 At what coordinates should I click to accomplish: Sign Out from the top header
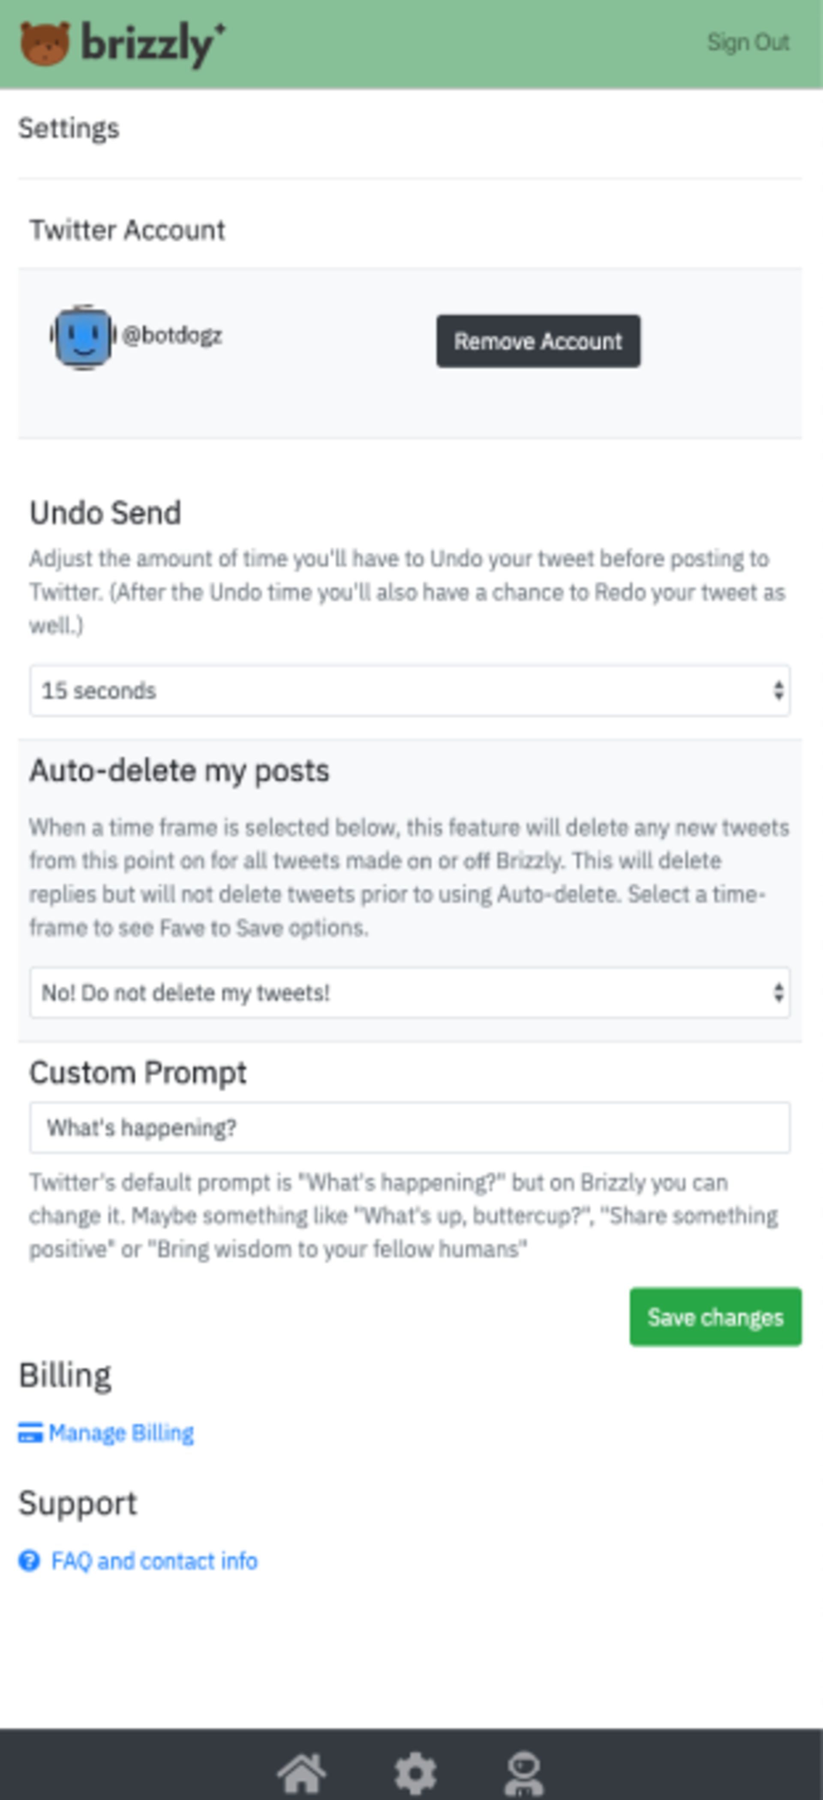748,42
